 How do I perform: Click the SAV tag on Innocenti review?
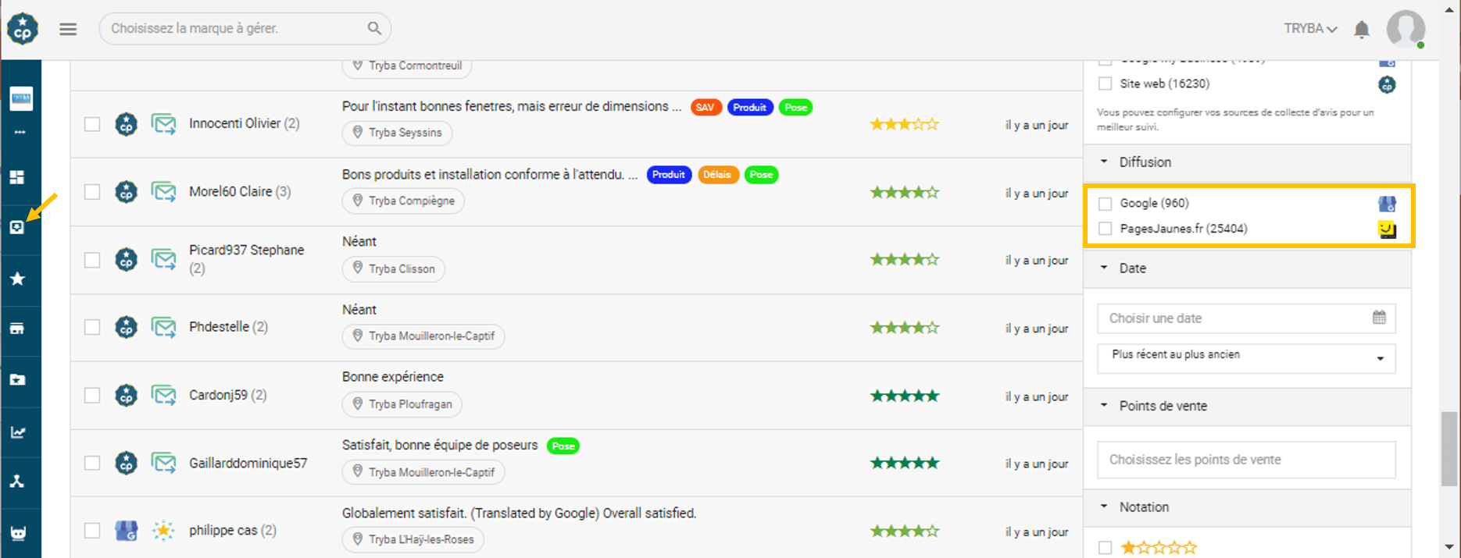(x=705, y=108)
